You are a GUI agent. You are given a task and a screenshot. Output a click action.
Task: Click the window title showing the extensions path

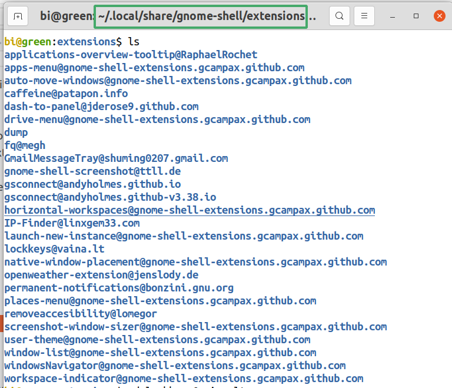pos(201,16)
